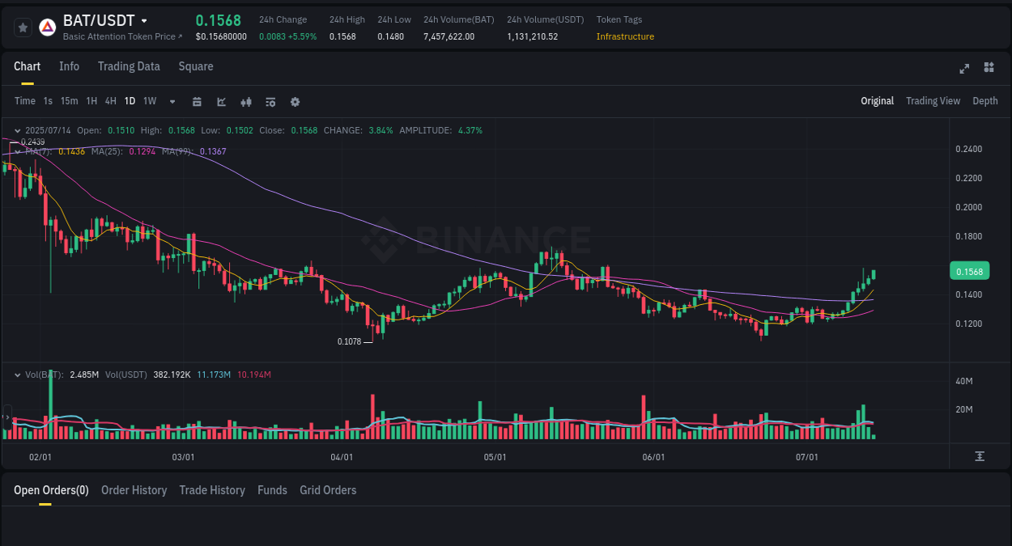This screenshot has width=1012, height=546.
Task: Click the volume profile icon below the price scale
Action: 979,456
